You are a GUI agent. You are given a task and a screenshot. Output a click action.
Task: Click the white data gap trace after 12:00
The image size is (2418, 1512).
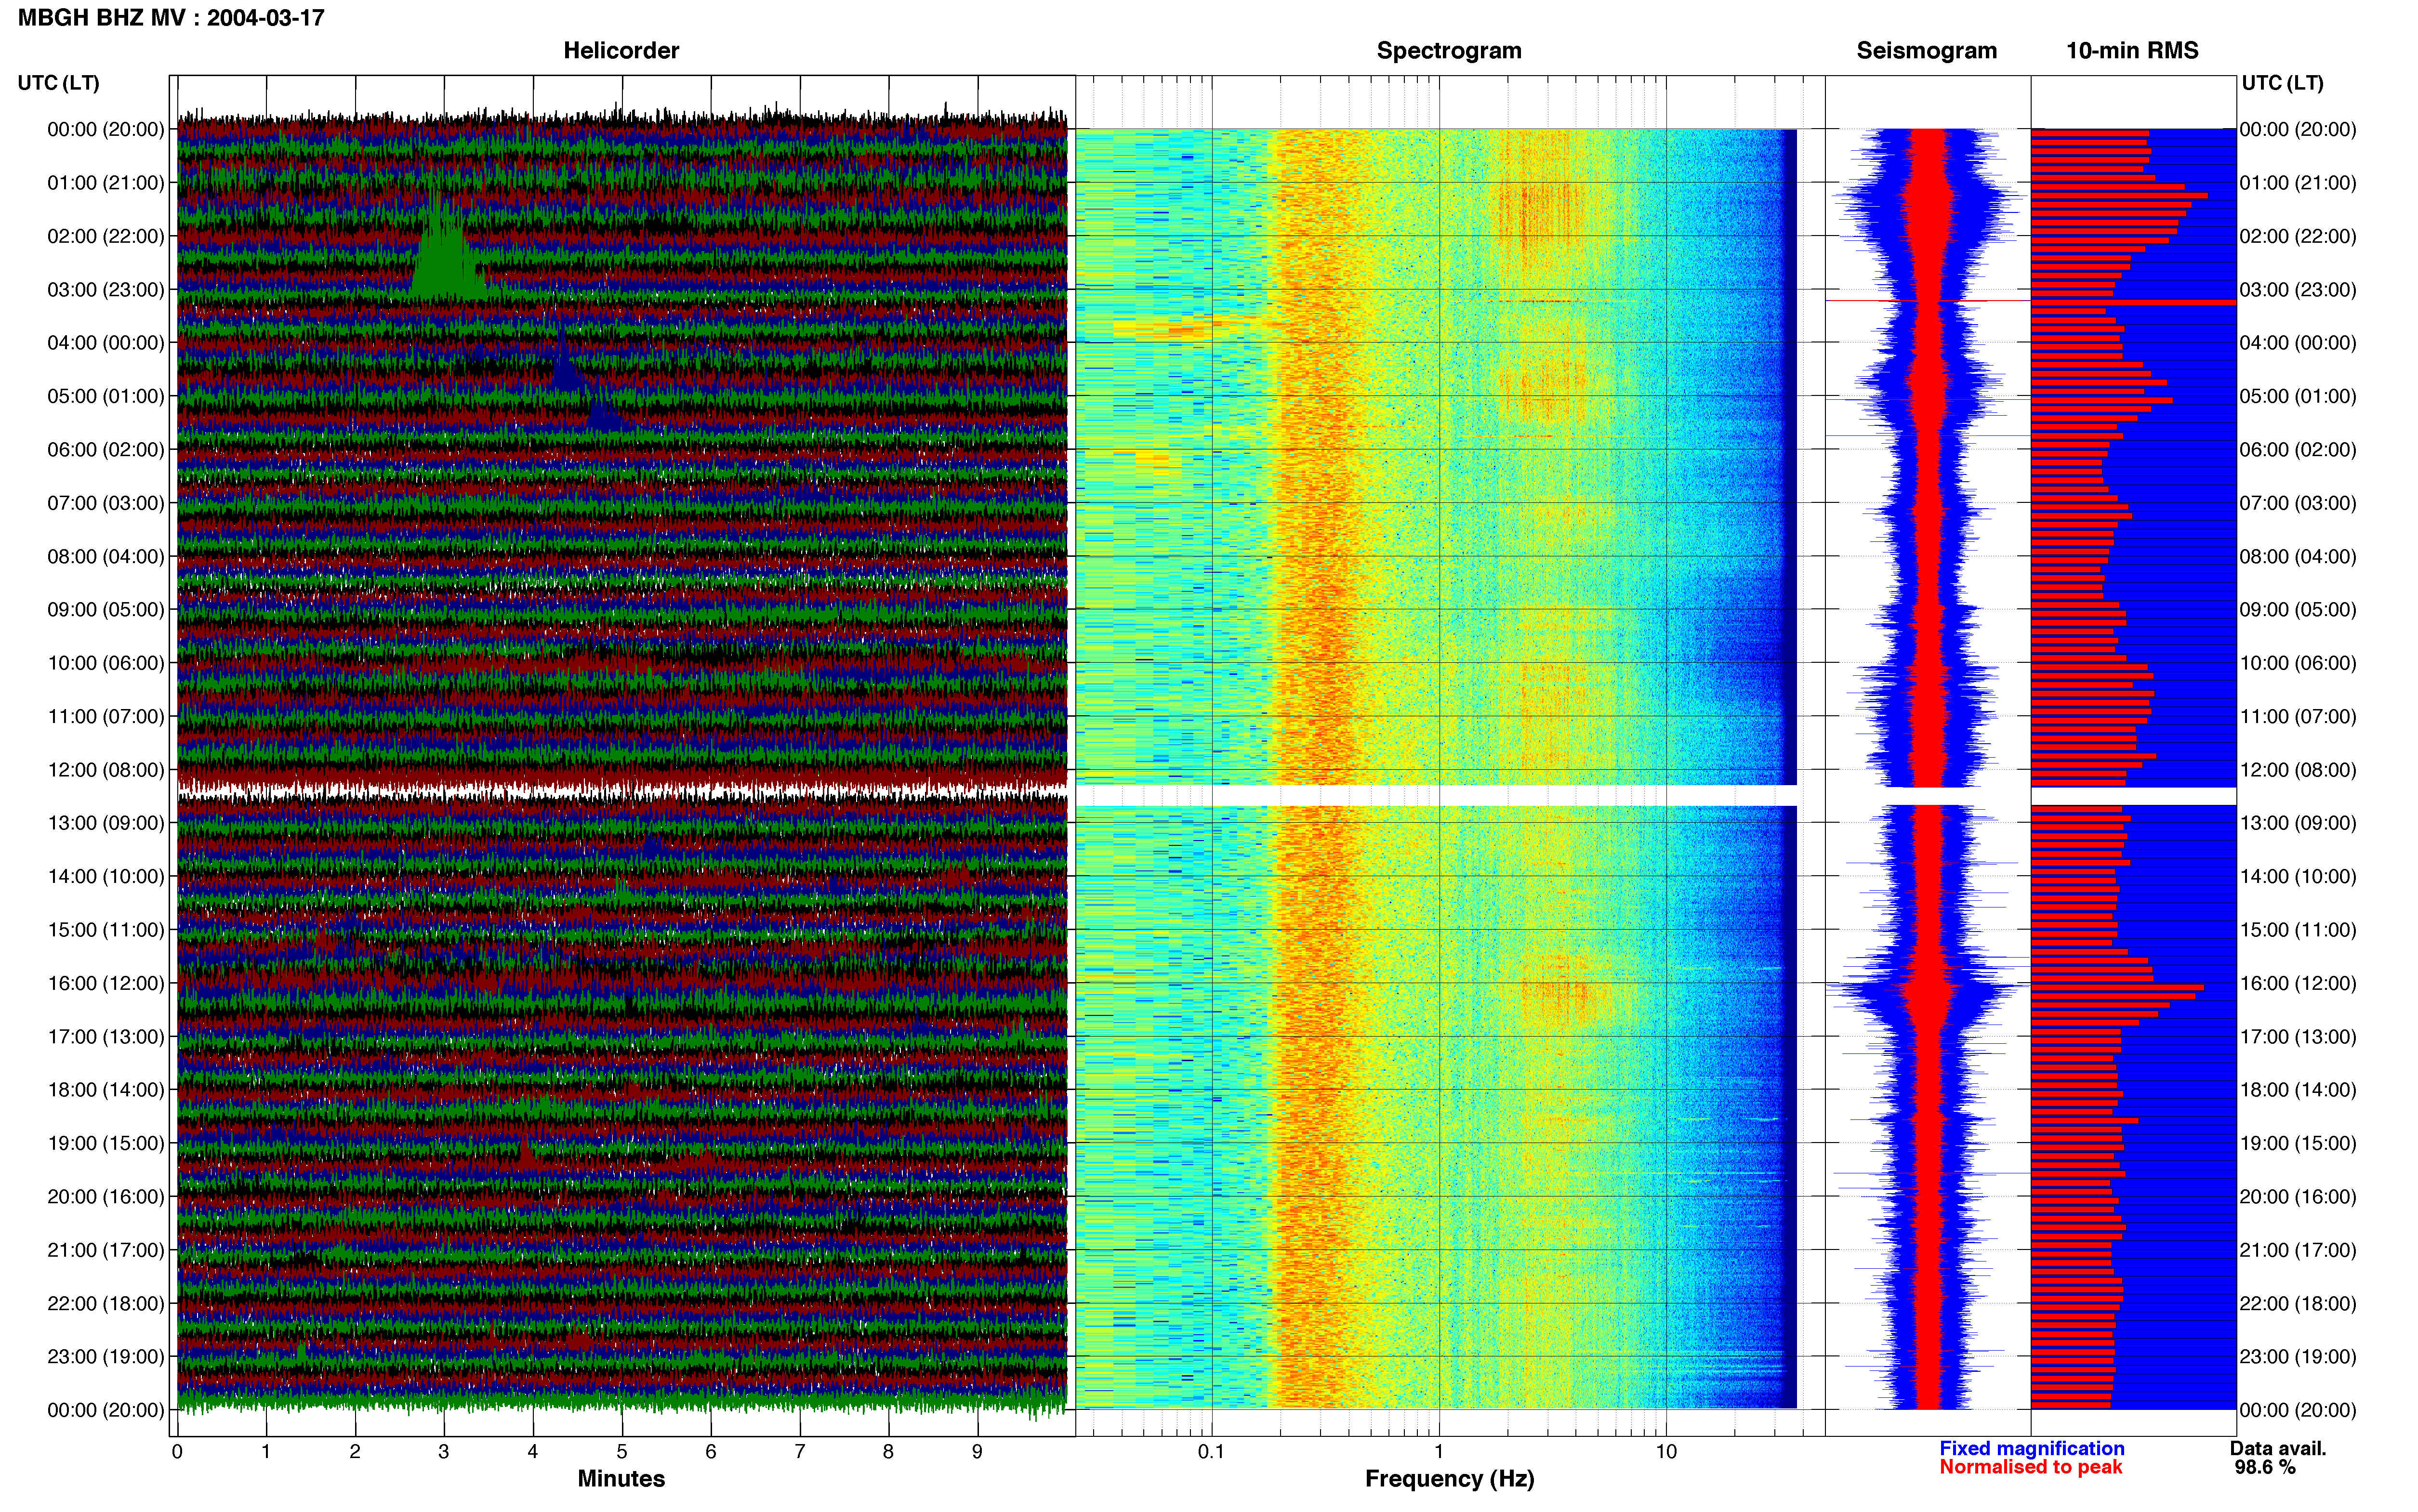tap(622, 792)
